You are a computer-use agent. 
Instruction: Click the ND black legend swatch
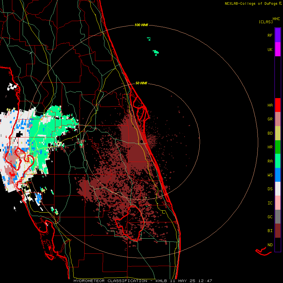[x=278, y=245]
